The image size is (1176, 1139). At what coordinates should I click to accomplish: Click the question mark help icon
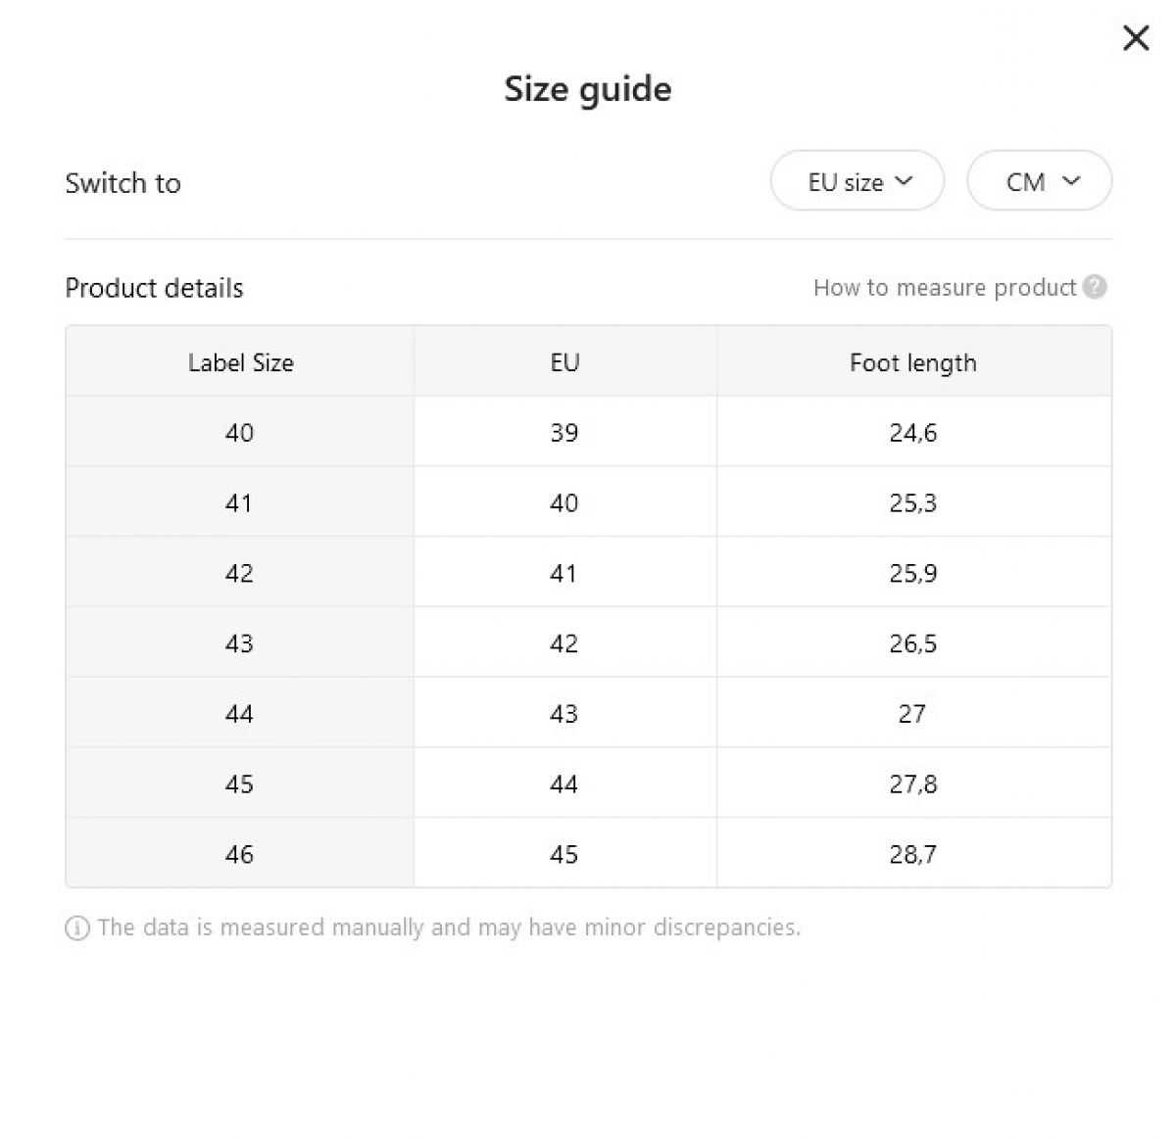pyautogui.click(x=1096, y=287)
